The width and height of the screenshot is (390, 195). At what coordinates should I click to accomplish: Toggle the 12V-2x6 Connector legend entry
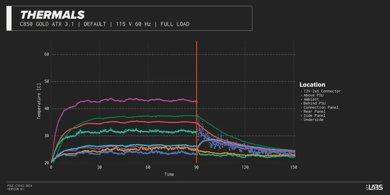click(322, 91)
